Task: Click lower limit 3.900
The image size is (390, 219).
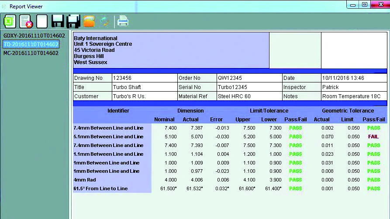Action: pyautogui.click(x=275, y=180)
